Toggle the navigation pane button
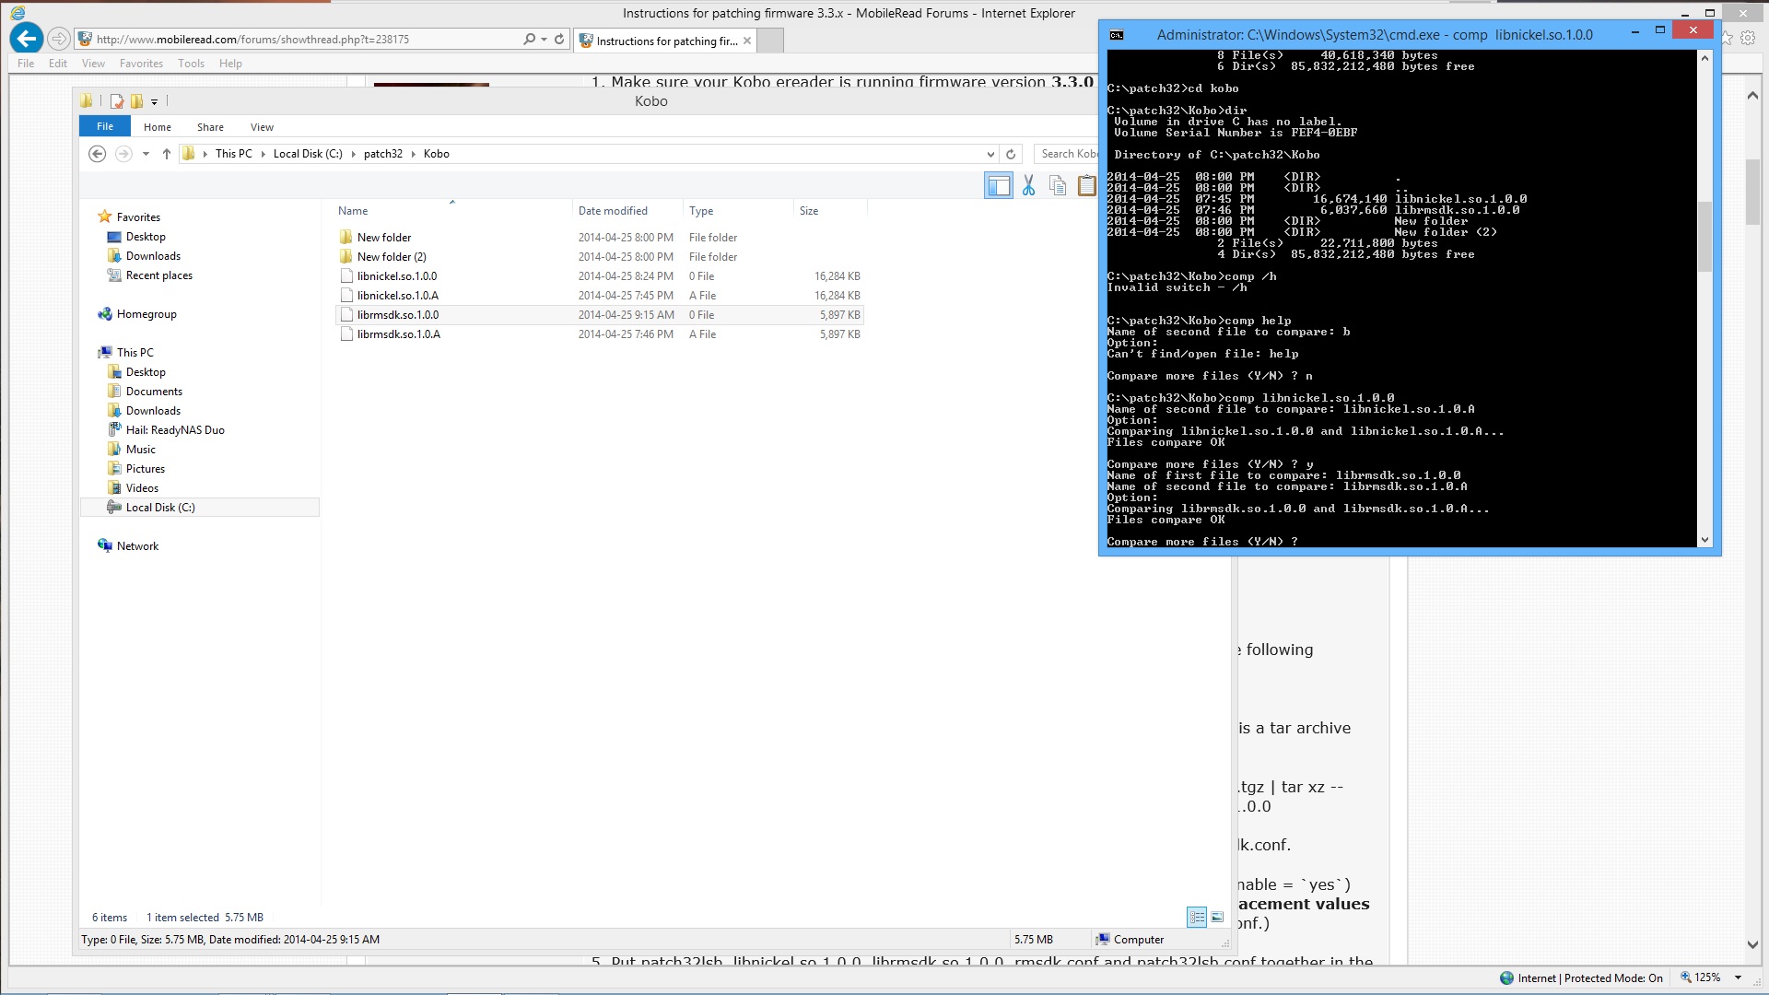 (998, 186)
